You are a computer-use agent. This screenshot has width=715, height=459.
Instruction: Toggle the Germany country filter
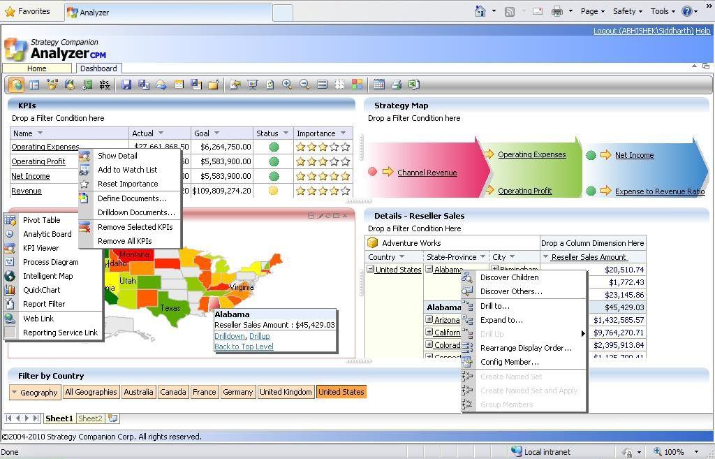237,392
